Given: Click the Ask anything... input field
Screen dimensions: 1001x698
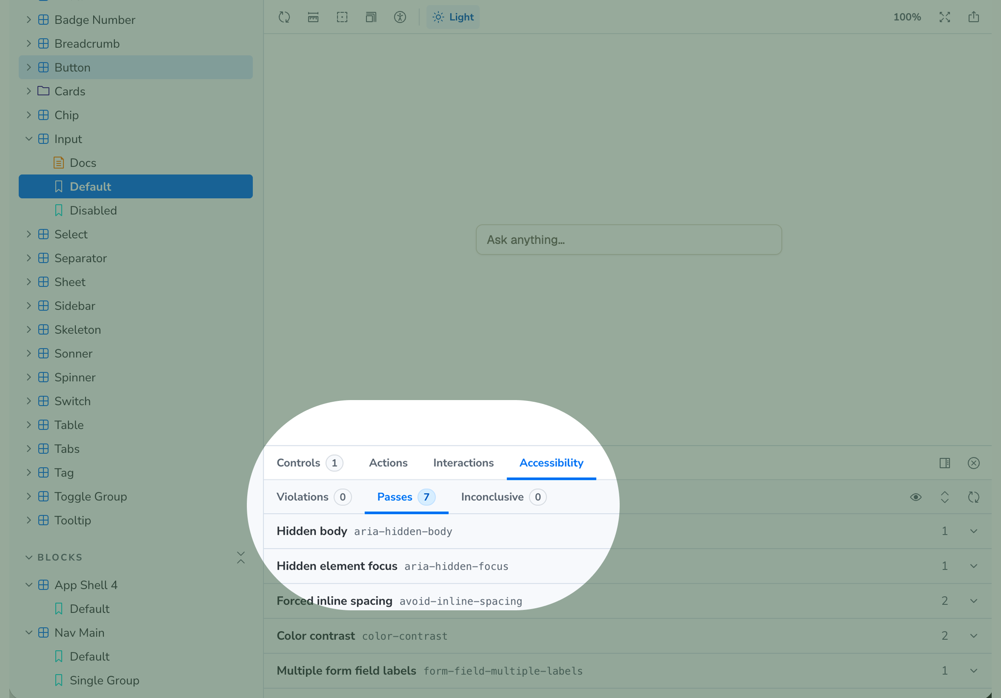Looking at the screenshot, I should coord(629,240).
